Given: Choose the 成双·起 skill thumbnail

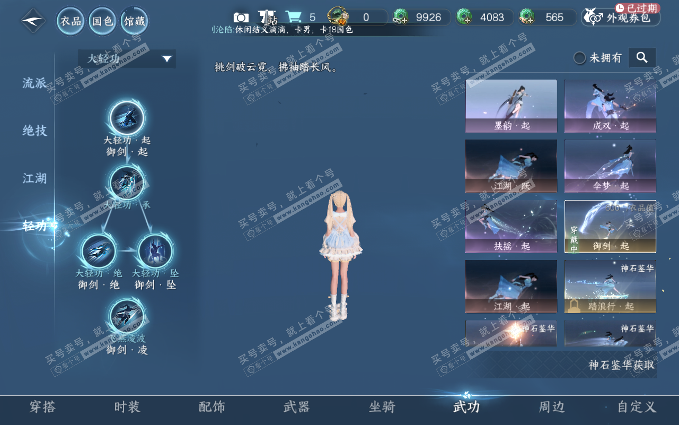Looking at the screenshot, I should tap(610, 106).
